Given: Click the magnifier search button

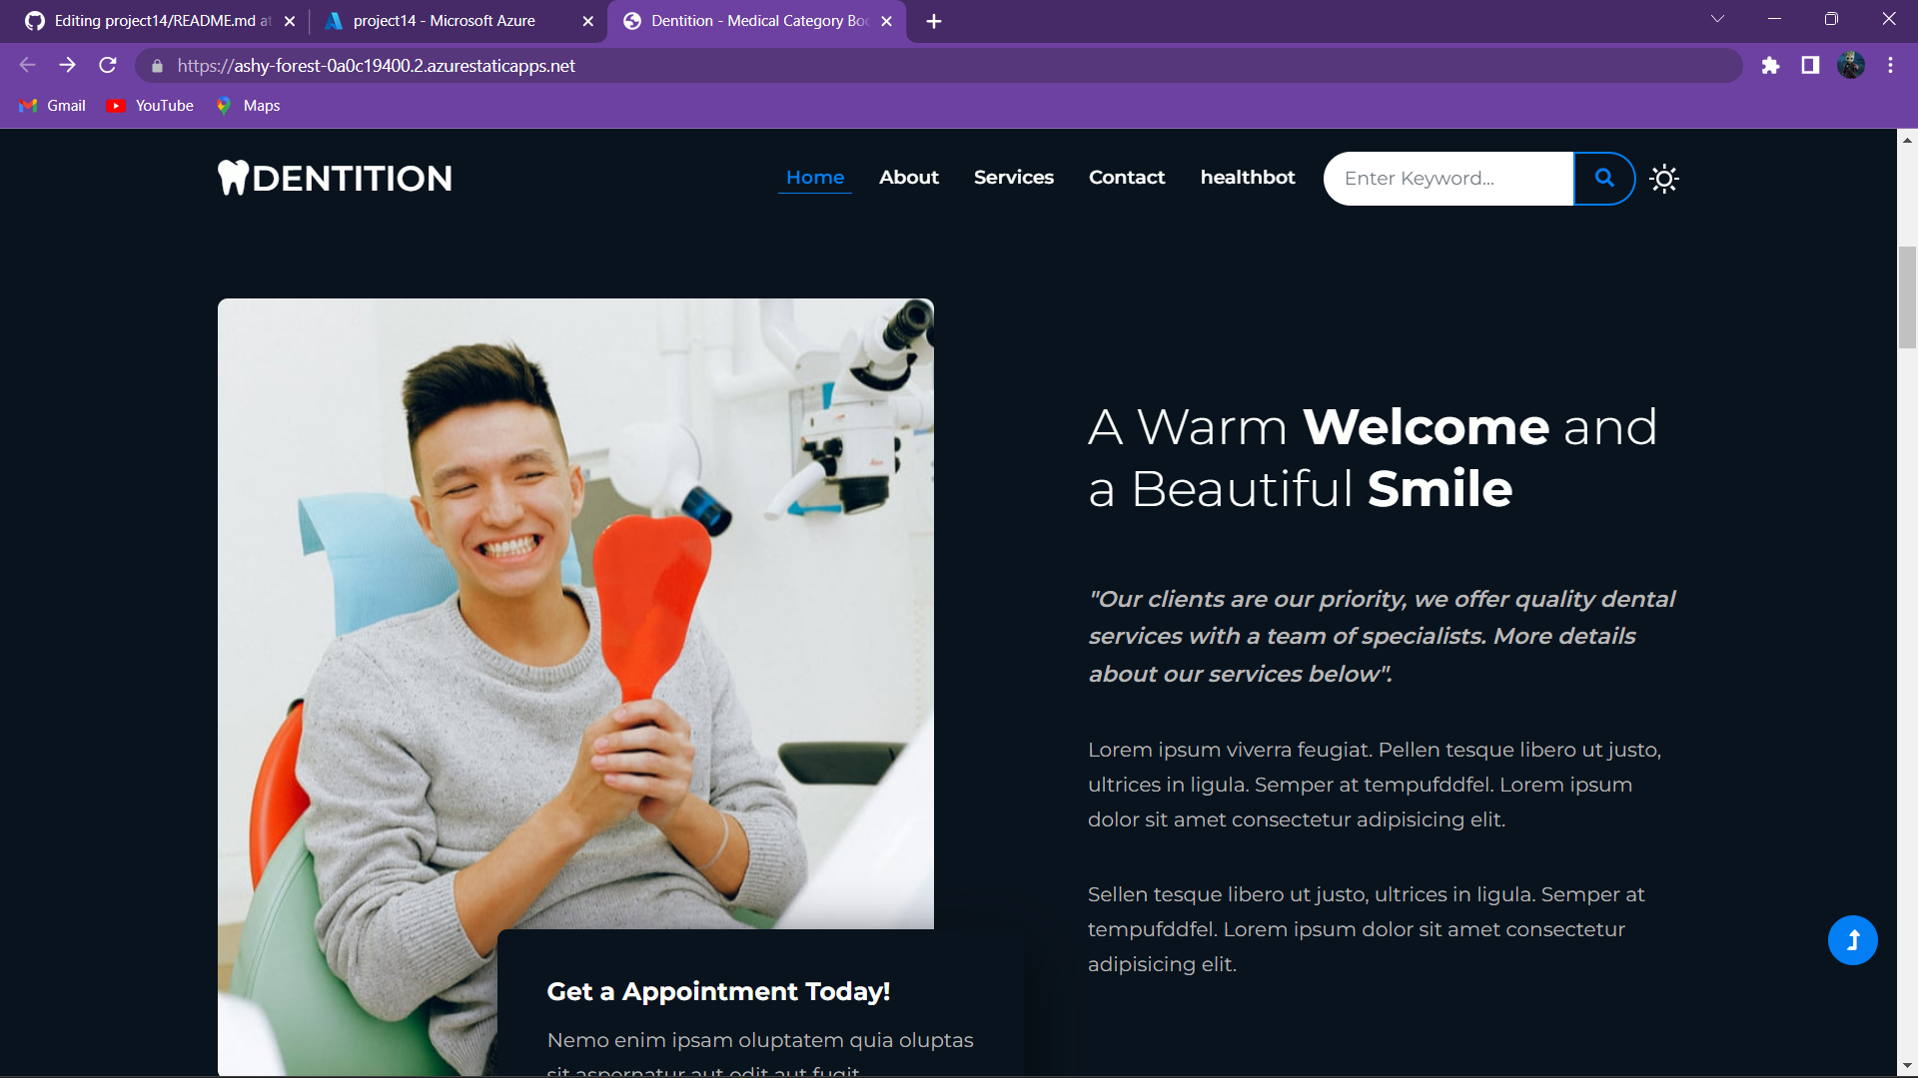Looking at the screenshot, I should click(x=1604, y=178).
